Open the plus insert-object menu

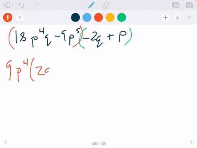pyautogui.click(x=165, y=17)
